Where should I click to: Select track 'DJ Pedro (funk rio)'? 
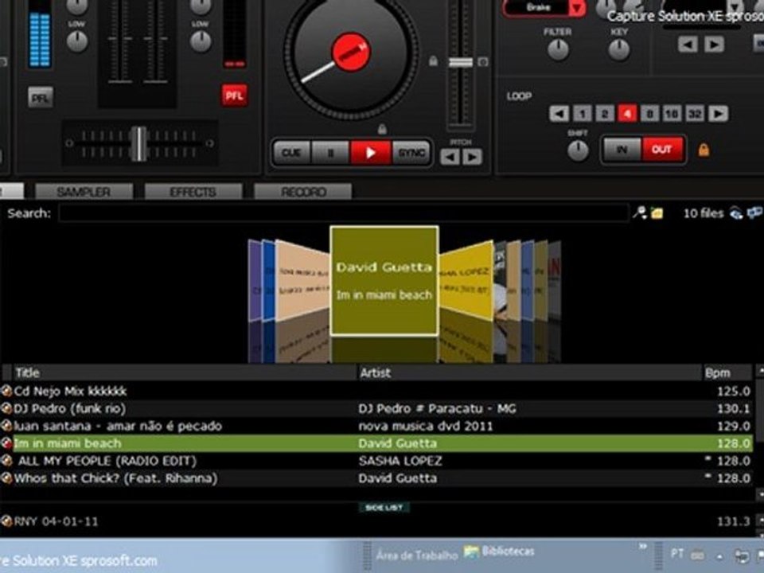click(x=376, y=408)
